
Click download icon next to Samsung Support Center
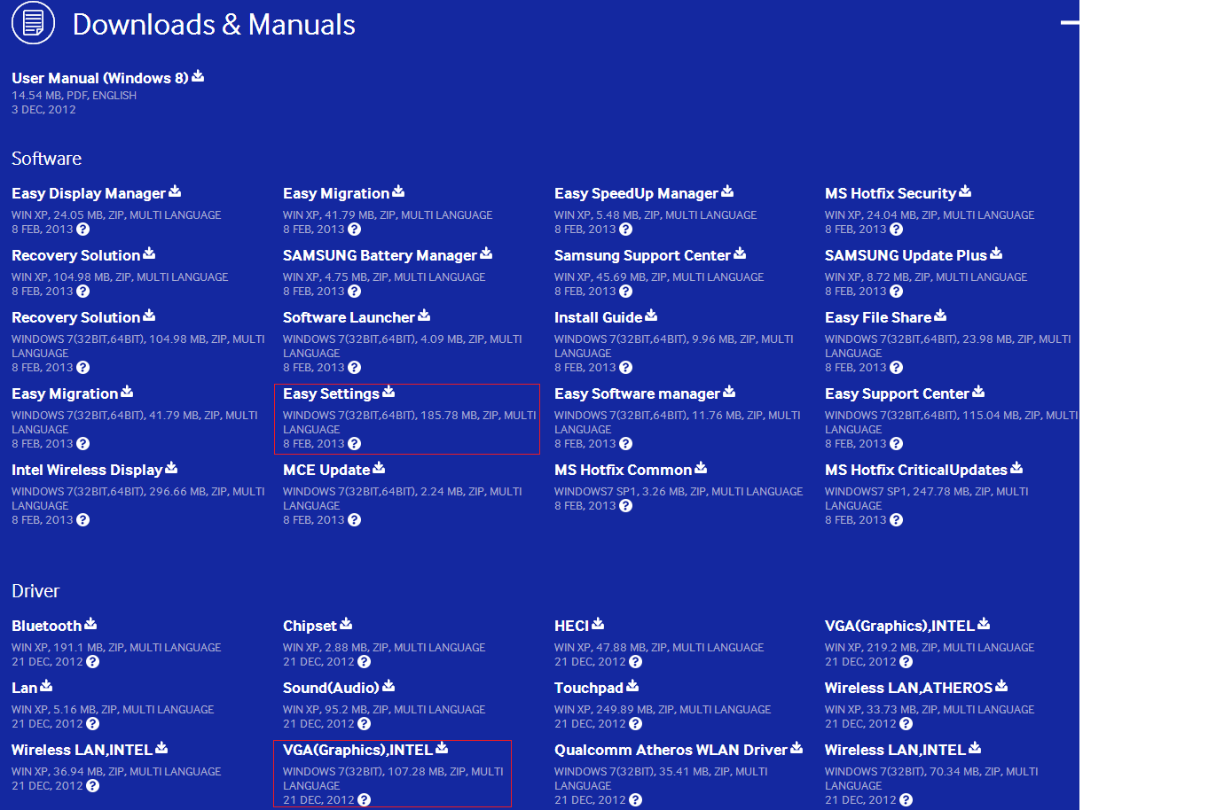[x=740, y=253]
